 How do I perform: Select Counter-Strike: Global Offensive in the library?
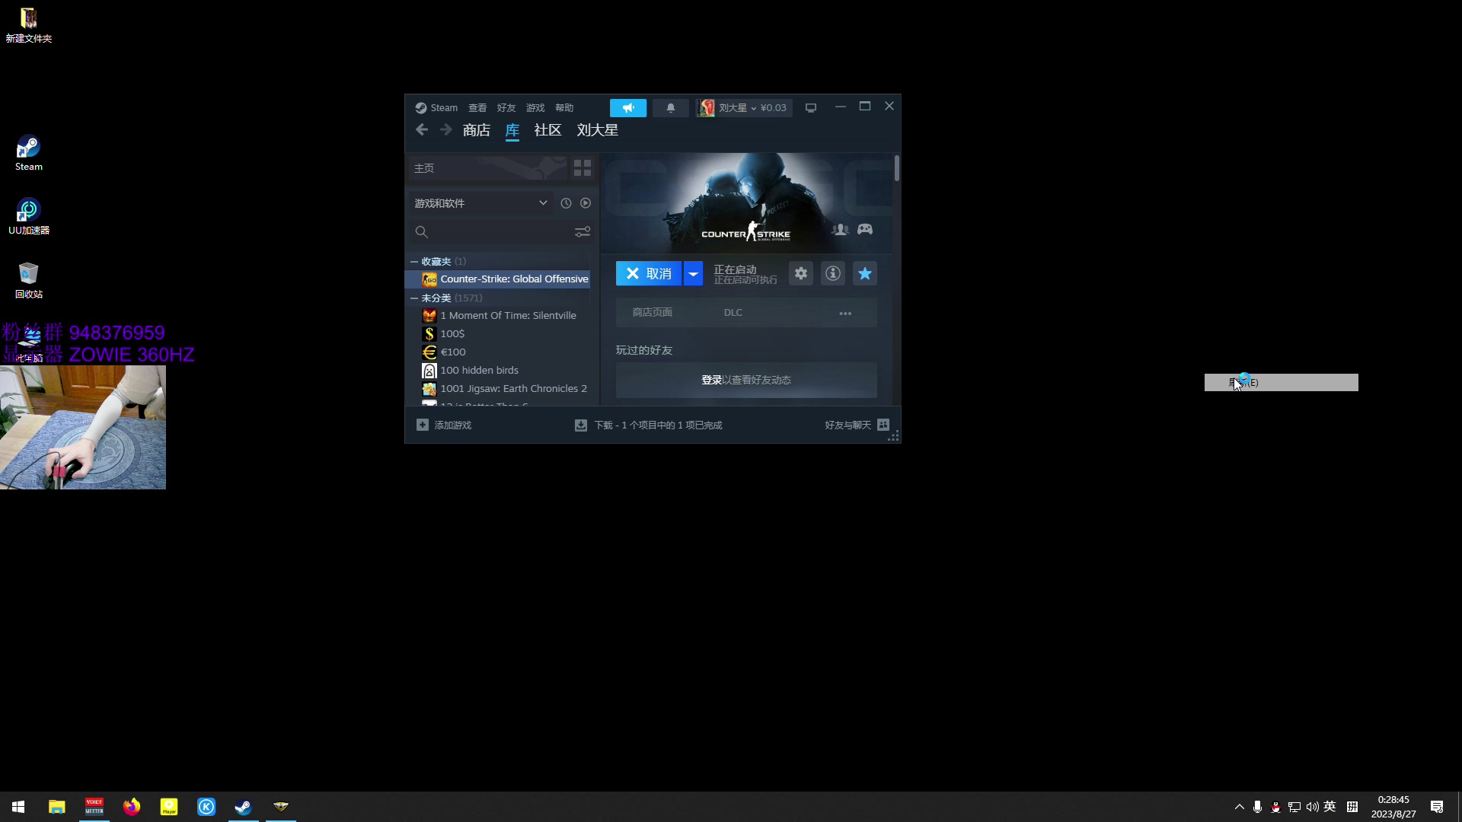pos(498,279)
